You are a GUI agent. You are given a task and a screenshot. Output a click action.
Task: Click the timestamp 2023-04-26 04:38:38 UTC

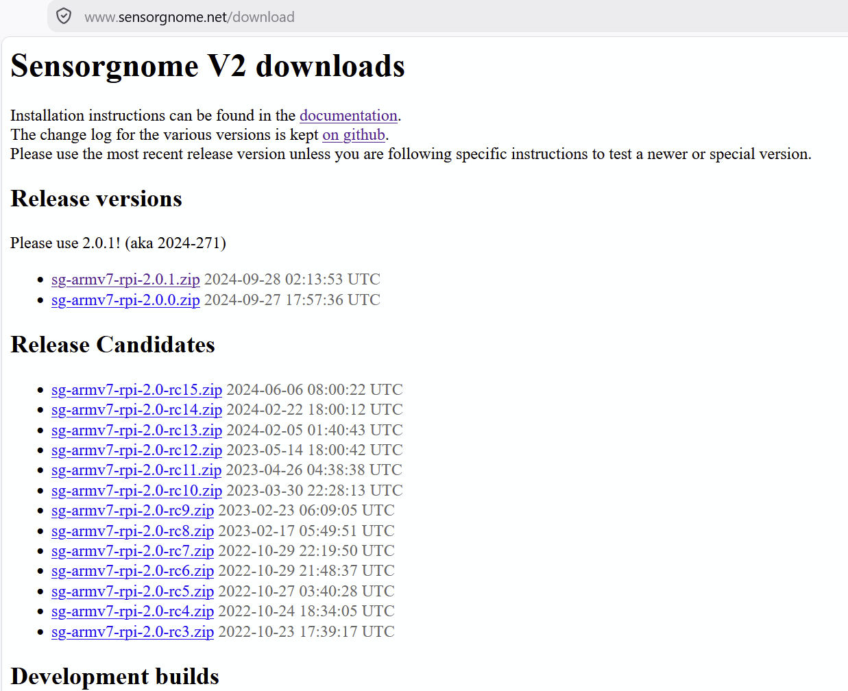pyautogui.click(x=314, y=470)
